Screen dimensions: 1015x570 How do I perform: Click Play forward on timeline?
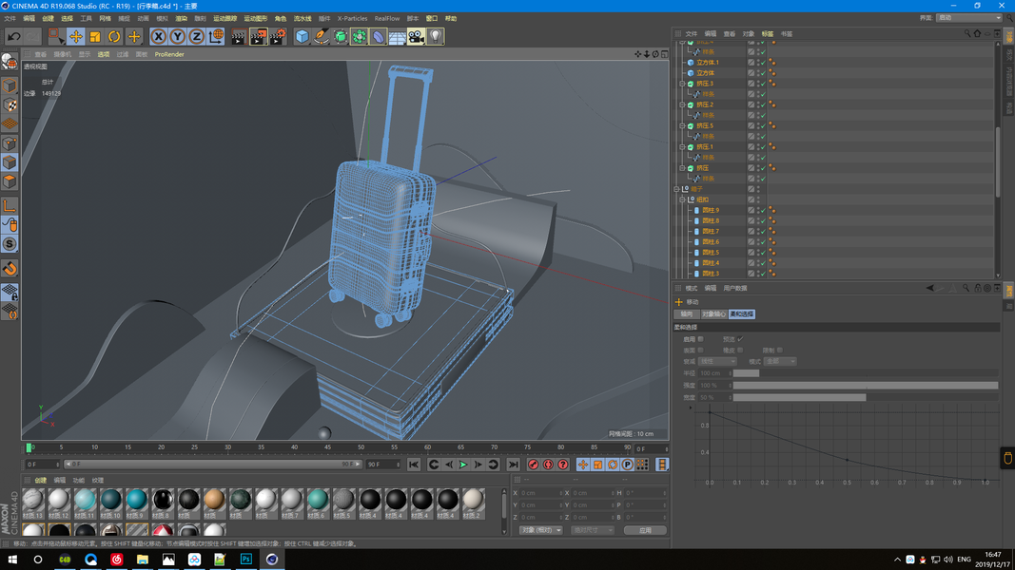463,465
